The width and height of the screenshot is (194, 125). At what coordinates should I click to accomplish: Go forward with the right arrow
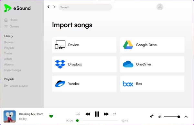(54, 7)
